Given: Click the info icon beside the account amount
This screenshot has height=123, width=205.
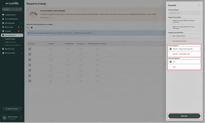Looking at the screenshot, I should click(x=32, y=28).
